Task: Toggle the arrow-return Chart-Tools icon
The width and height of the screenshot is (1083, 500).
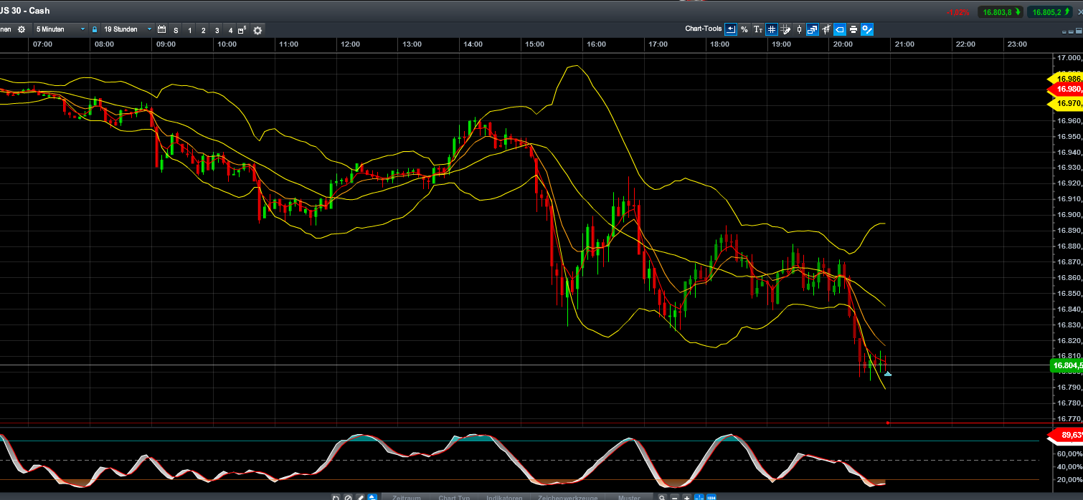Action: tap(731, 29)
